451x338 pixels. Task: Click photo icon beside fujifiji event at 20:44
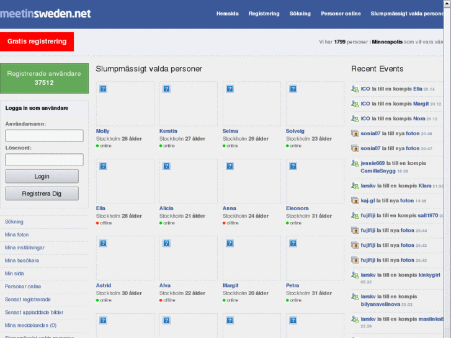coord(355,231)
